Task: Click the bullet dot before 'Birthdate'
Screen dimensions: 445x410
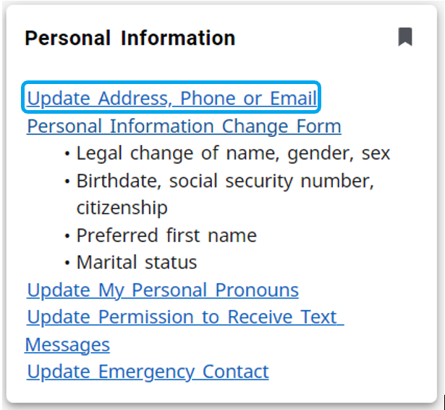Action: pos(67,181)
